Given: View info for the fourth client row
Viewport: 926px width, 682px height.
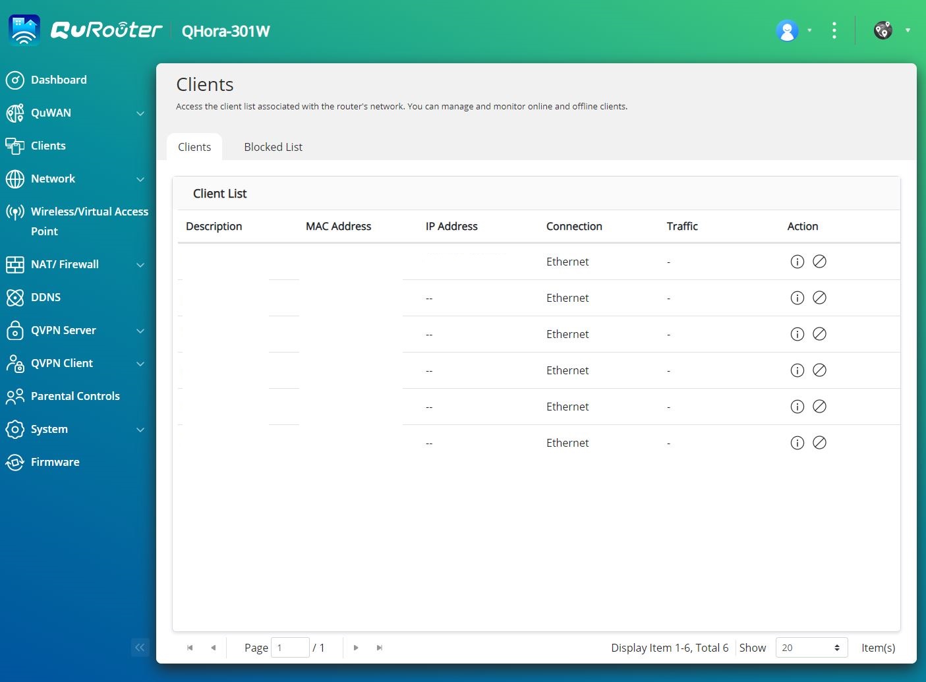Looking at the screenshot, I should coord(797,370).
